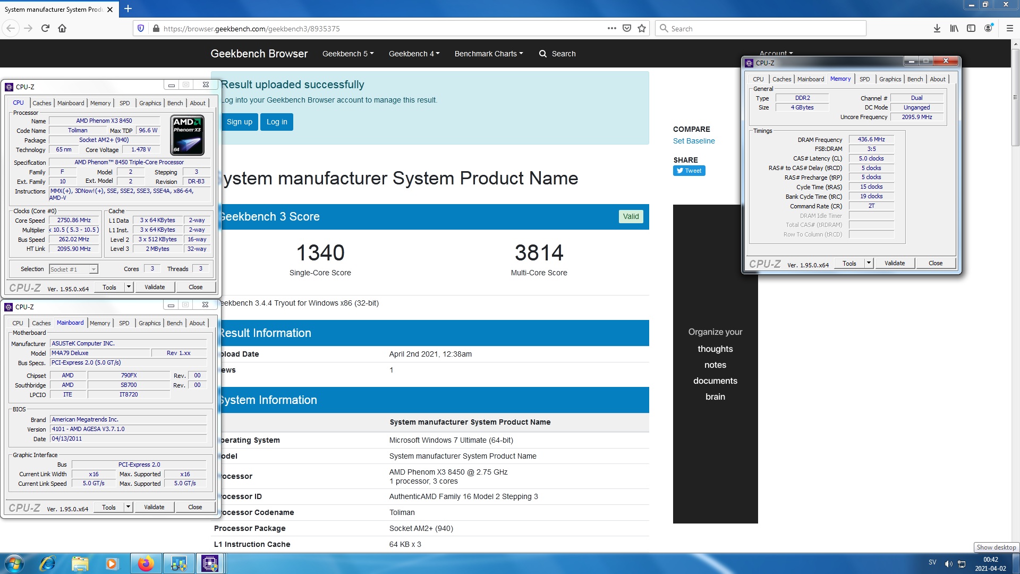Expand the Tools arrow in Memory window
Screen dimensions: 1020x574
point(869,263)
